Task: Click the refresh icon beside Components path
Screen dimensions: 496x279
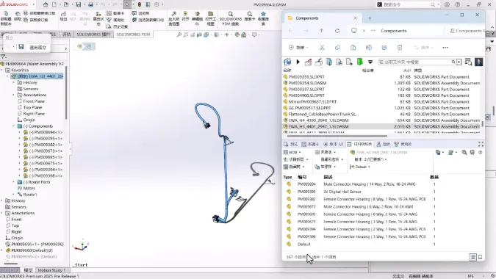Action: tap(337, 31)
